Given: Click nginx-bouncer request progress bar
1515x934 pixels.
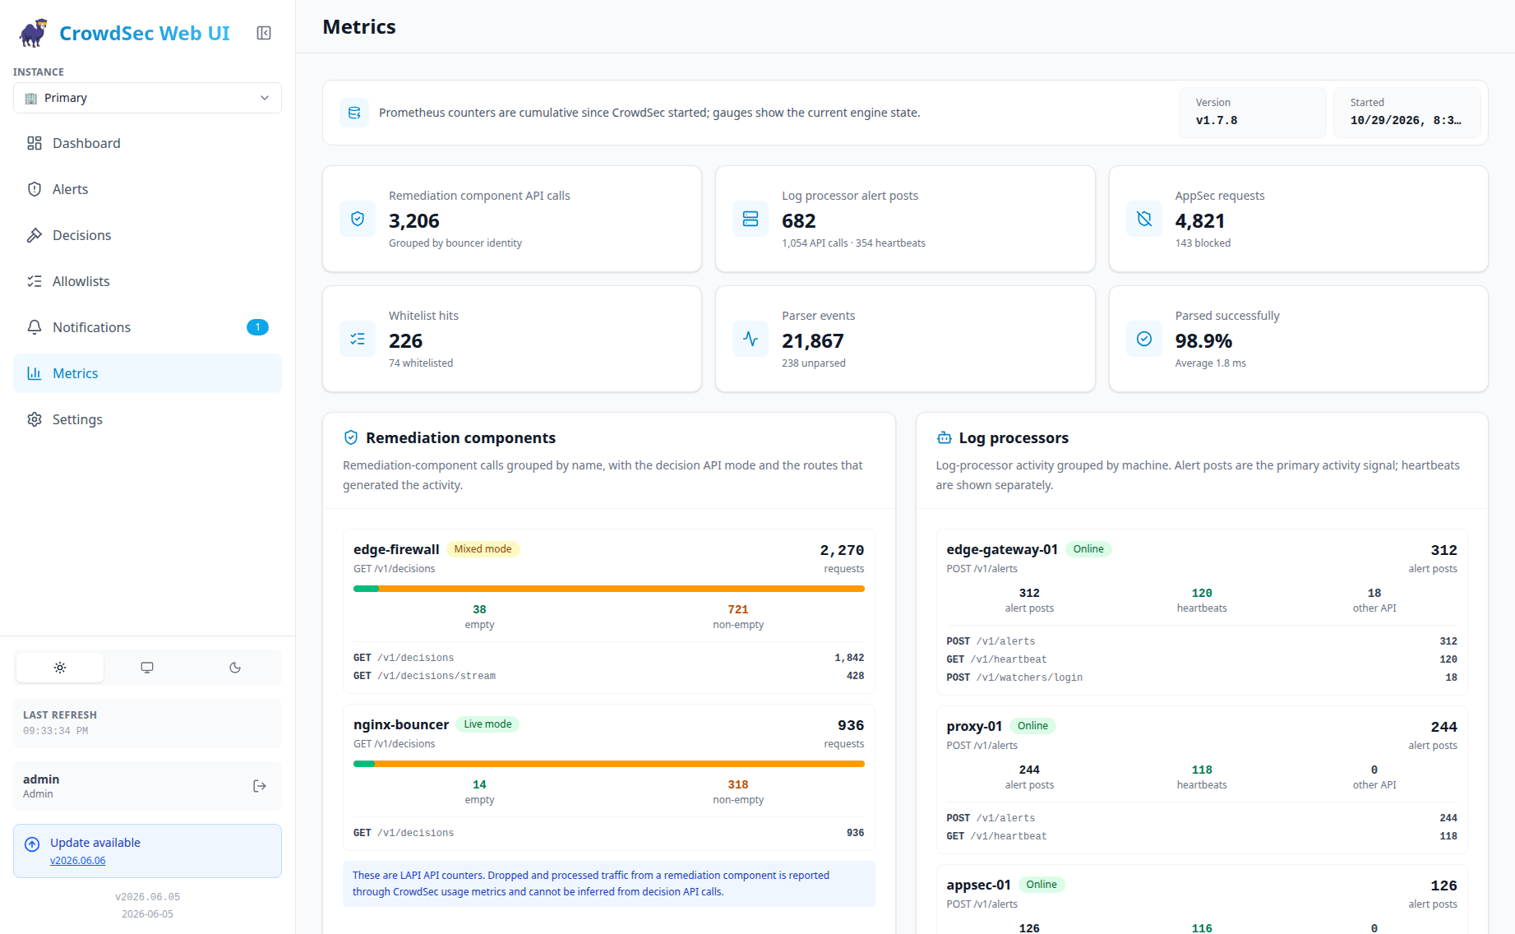Looking at the screenshot, I should (x=609, y=764).
